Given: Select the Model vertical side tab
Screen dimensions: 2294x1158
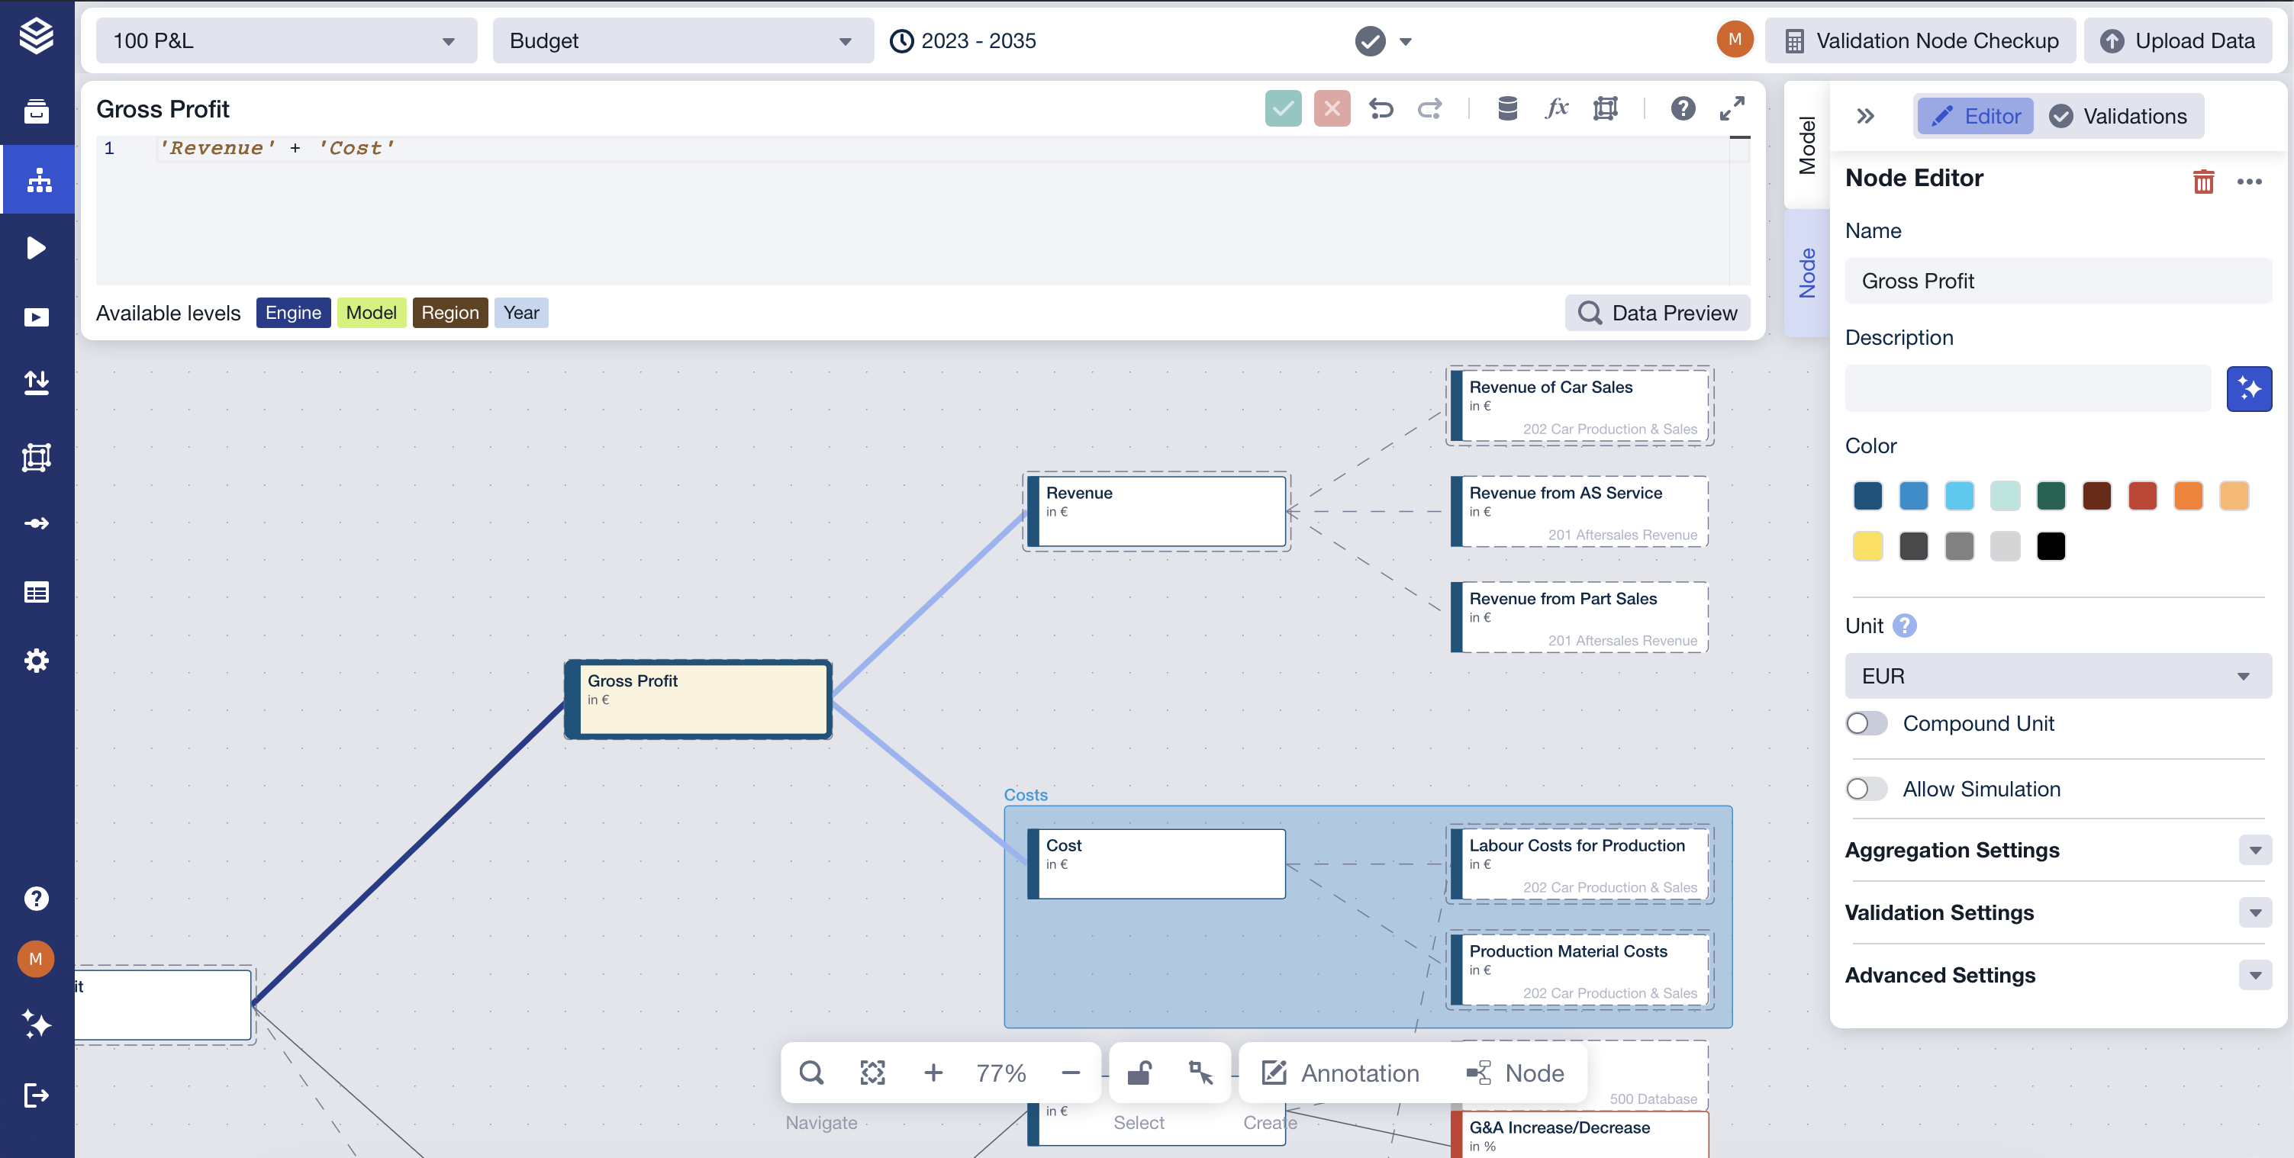Looking at the screenshot, I should tap(1806, 146).
